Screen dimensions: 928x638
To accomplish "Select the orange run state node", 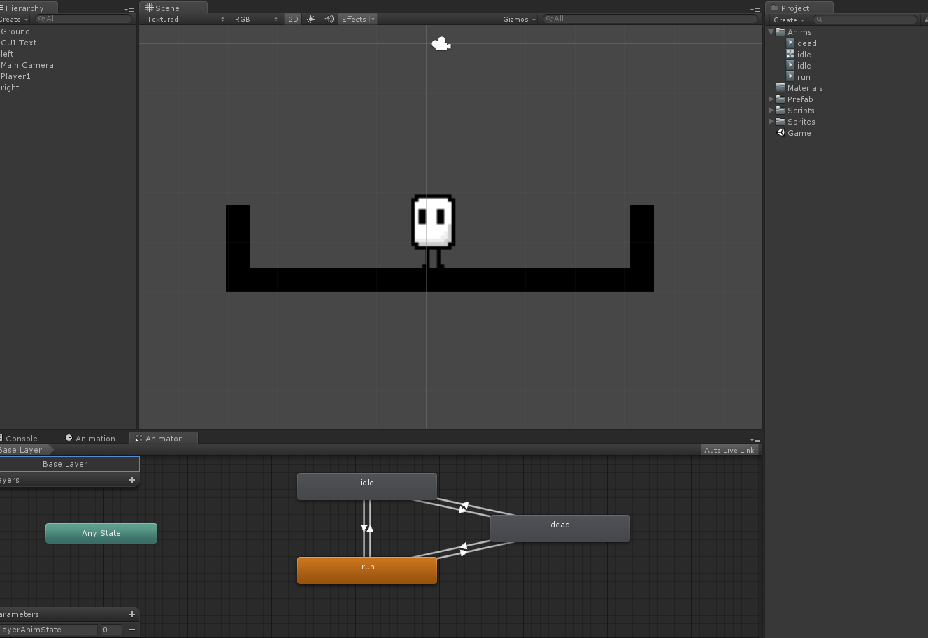I will [x=367, y=570].
